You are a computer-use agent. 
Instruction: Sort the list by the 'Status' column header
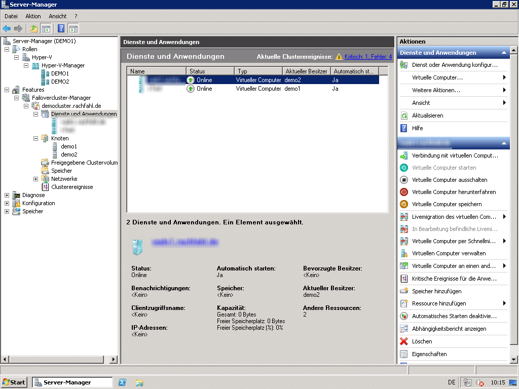click(210, 71)
